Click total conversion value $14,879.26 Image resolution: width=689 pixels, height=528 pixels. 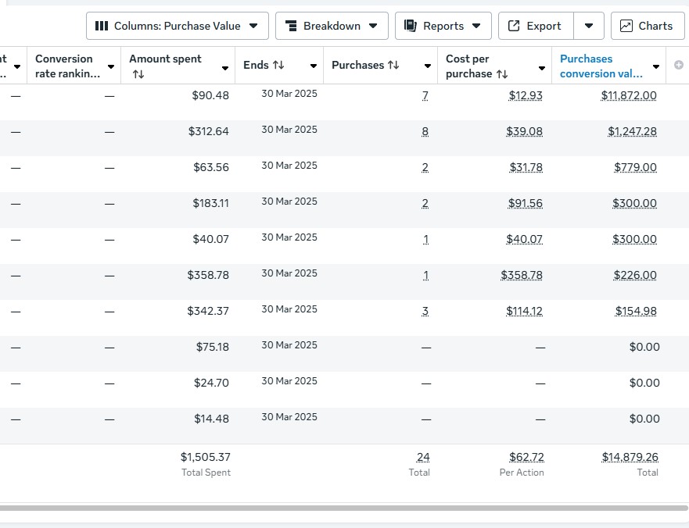pyautogui.click(x=630, y=458)
